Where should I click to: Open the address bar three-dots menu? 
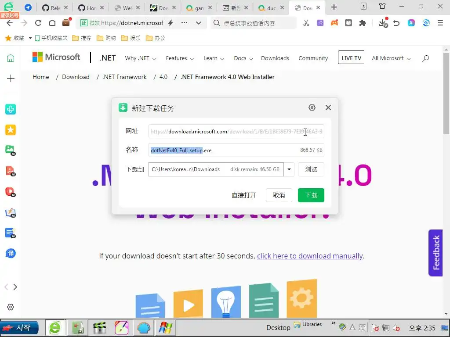pos(184,23)
